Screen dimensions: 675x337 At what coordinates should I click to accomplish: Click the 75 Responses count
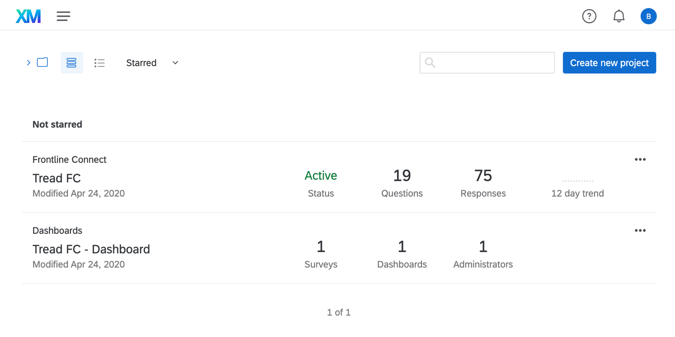click(483, 176)
